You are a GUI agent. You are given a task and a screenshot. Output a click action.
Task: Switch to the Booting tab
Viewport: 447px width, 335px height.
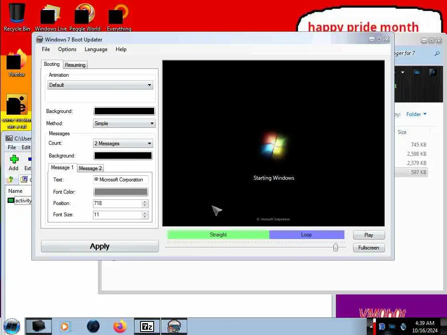[x=52, y=65]
